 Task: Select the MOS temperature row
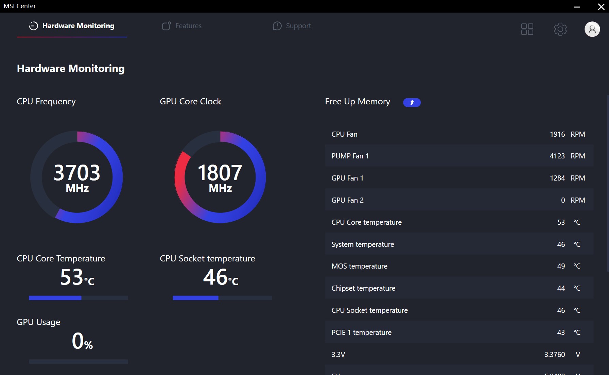(x=459, y=266)
